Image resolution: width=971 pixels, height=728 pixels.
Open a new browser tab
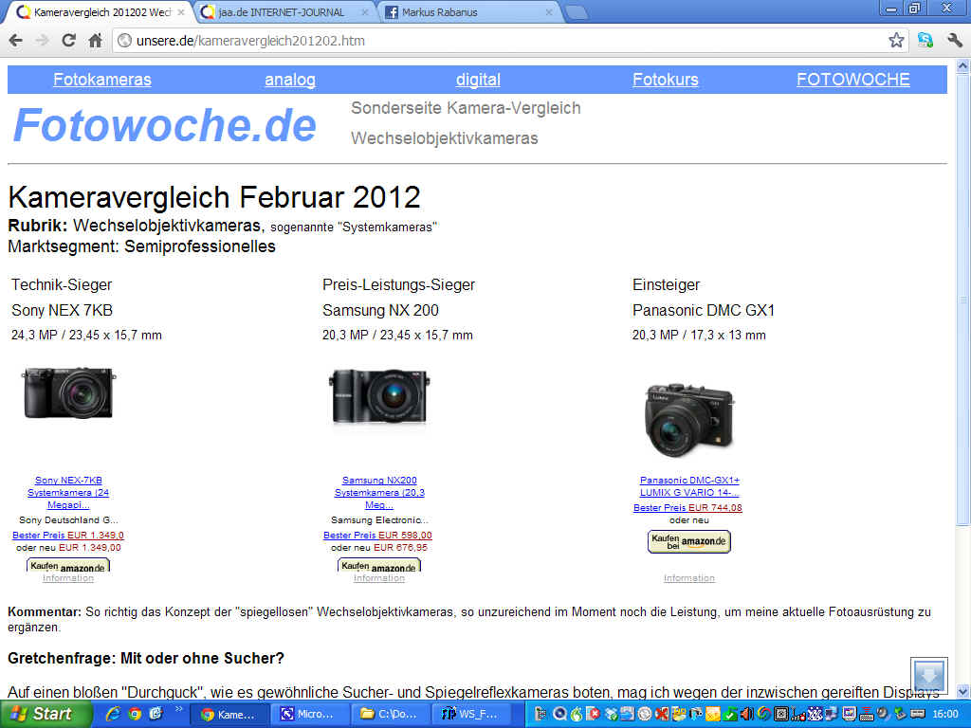click(577, 12)
